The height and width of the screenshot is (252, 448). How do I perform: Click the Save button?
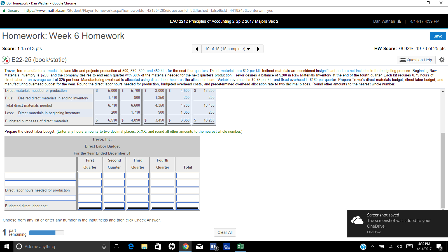438,36
